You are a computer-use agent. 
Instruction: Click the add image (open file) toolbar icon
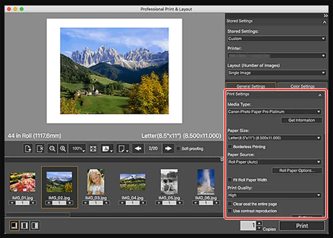(28, 148)
